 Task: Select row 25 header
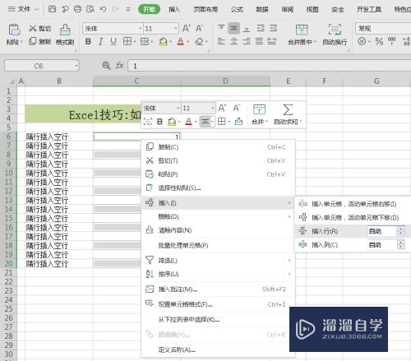(x=9, y=309)
